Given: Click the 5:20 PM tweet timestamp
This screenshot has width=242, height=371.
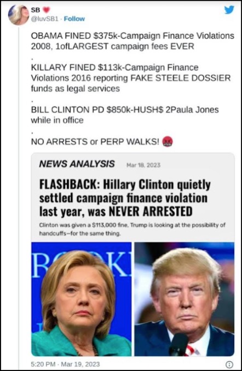Looking at the screenshot, I should coord(43,364).
